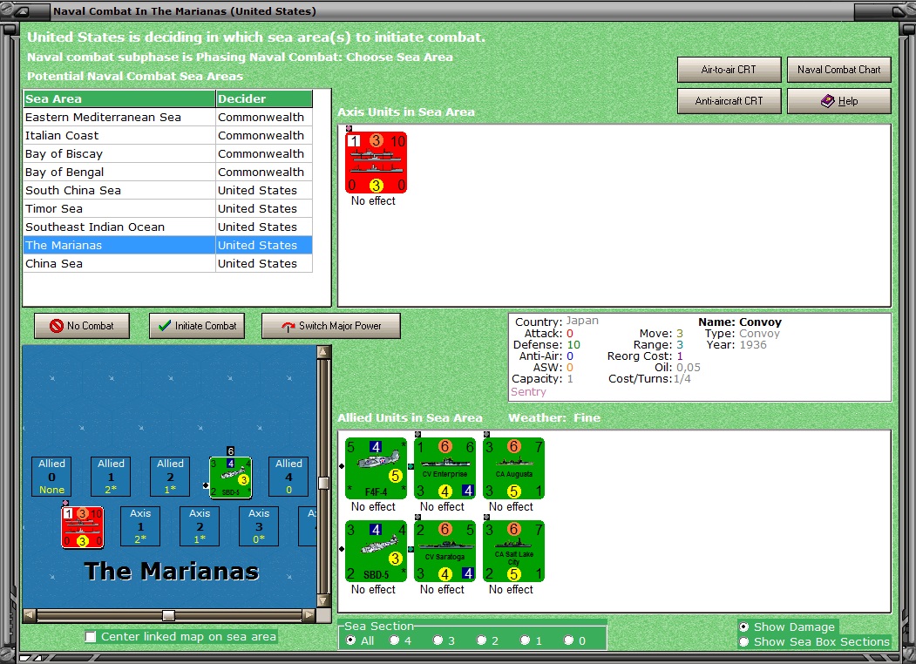Click the No Combat button

pos(82,326)
